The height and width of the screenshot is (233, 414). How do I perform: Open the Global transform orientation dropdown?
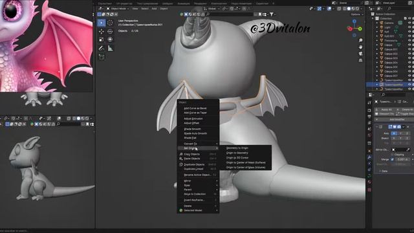[x=212, y=8]
